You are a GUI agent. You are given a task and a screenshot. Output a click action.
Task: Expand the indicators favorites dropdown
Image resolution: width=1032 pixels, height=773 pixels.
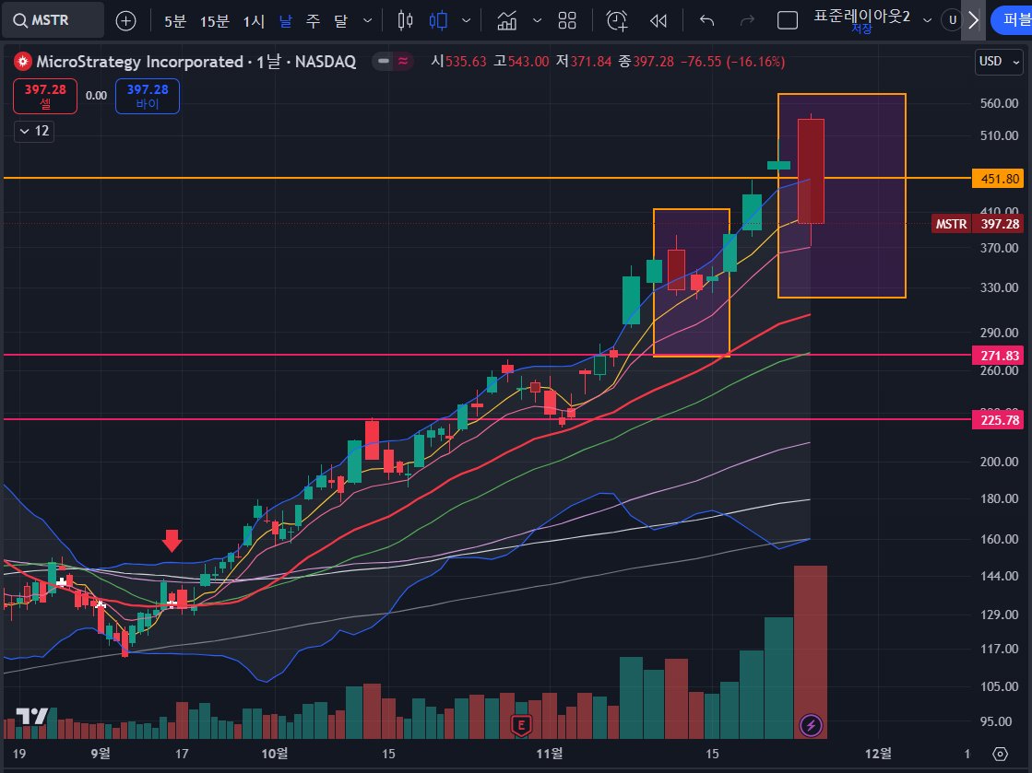point(537,21)
